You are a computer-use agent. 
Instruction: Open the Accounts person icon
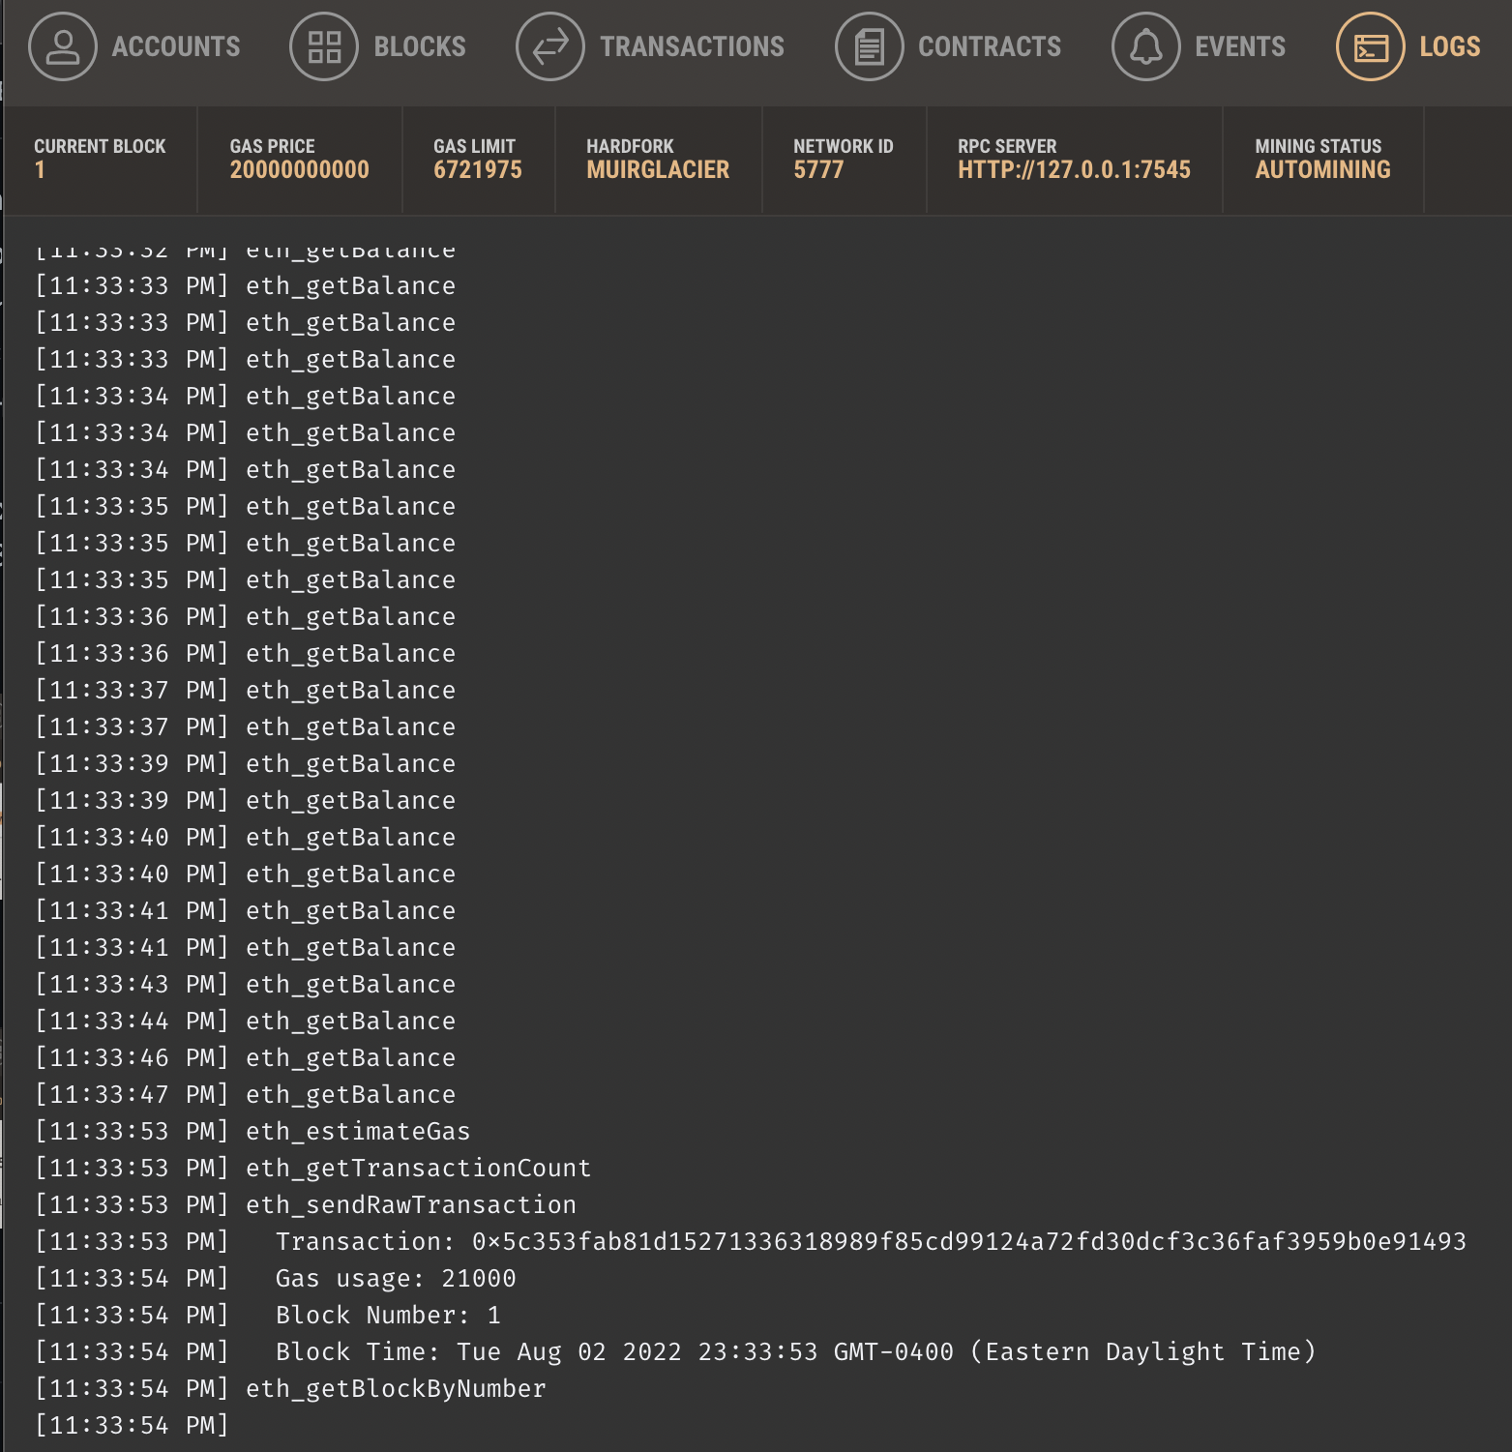pyautogui.click(x=63, y=46)
